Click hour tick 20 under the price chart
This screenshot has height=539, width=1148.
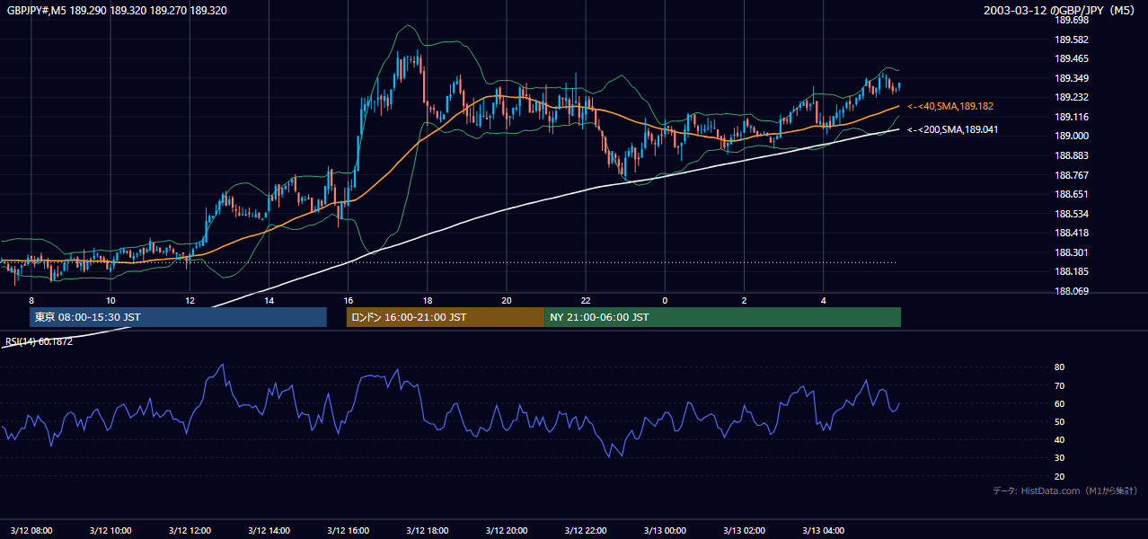point(507,300)
